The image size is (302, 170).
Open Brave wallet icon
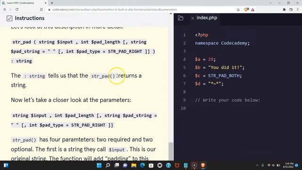(x=291, y=9)
